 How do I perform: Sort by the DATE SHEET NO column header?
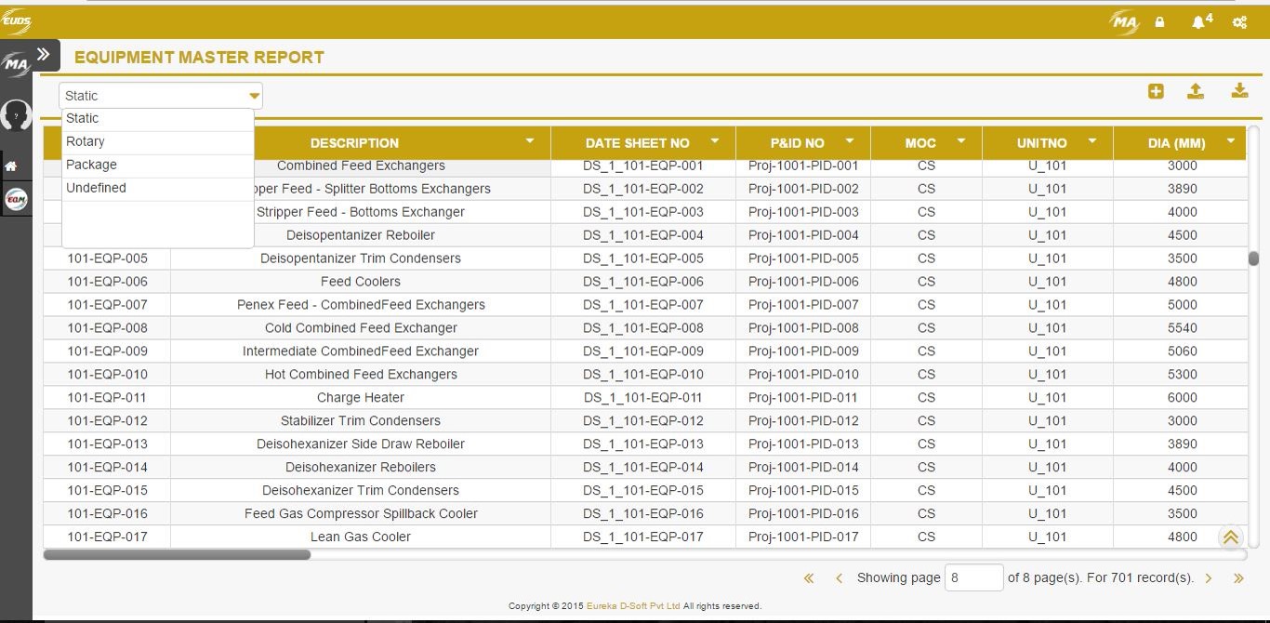click(638, 143)
